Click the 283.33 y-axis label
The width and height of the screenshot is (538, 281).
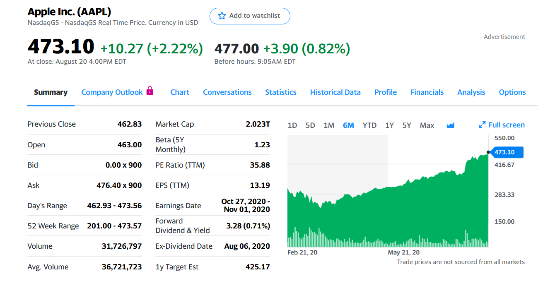coord(504,195)
